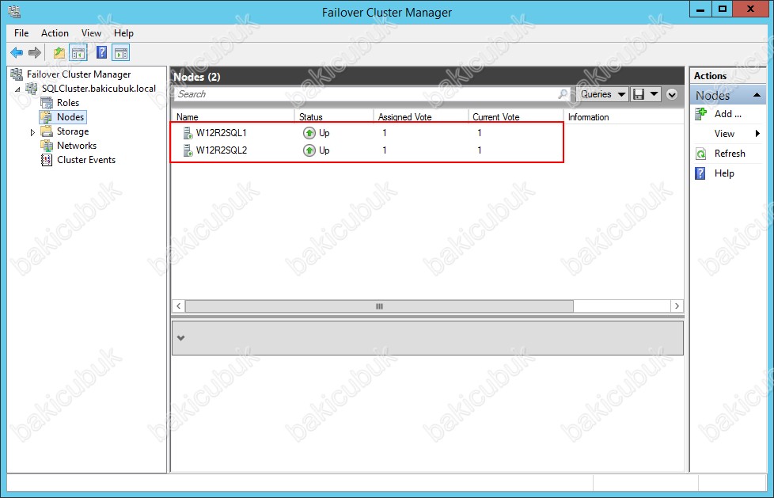Click the Add node icon in Actions
Image resolution: width=774 pixels, height=498 pixels.
tap(700, 114)
